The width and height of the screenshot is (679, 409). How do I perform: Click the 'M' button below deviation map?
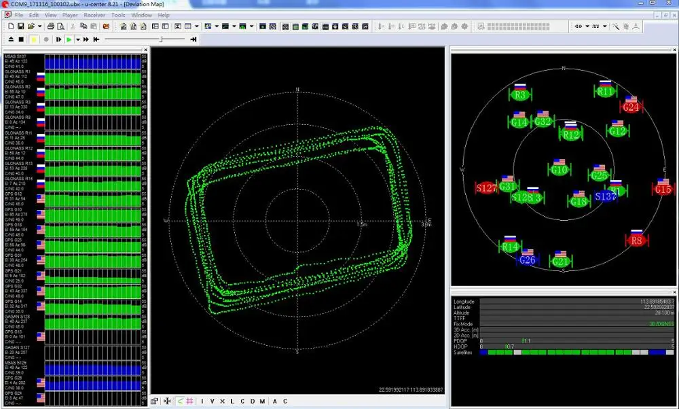coord(262,401)
